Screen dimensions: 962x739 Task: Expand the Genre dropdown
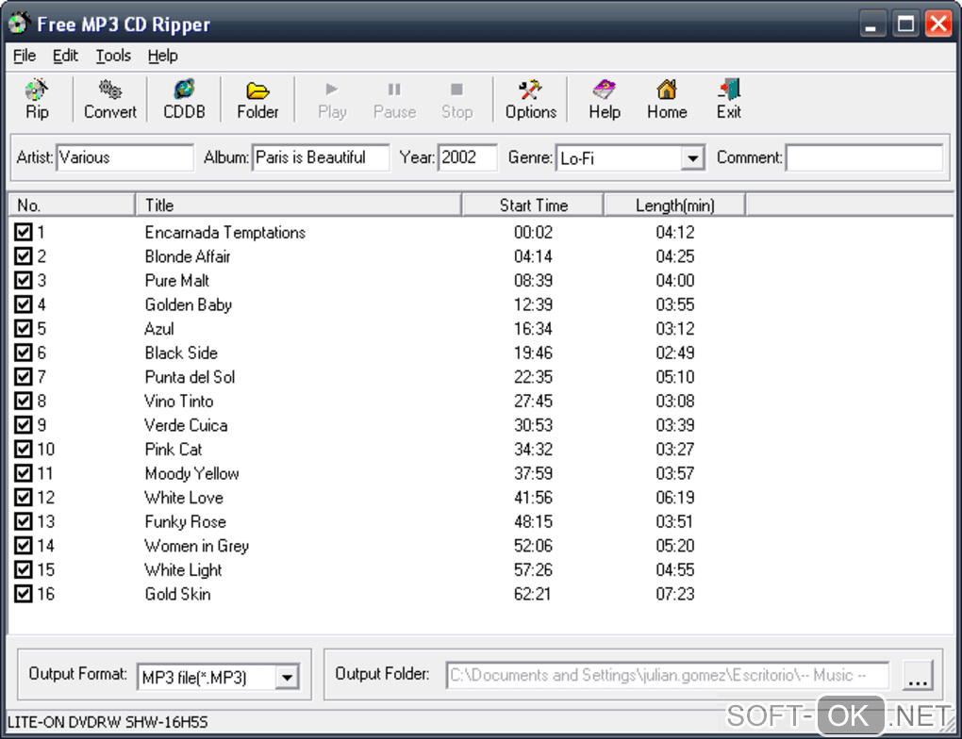click(x=692, y=158)
